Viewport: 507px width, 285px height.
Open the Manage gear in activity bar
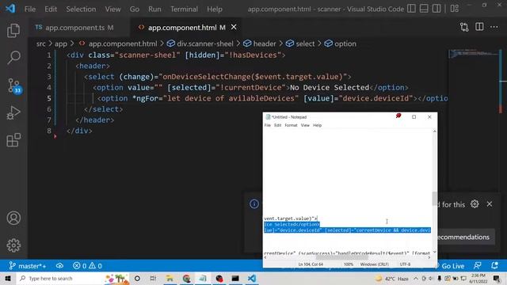(13, 245)
